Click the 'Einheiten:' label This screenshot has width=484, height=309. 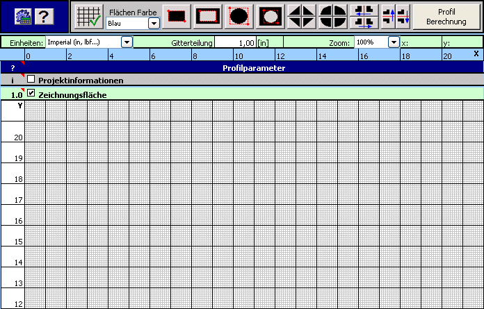pyautogui.click(x=26, y=43)
